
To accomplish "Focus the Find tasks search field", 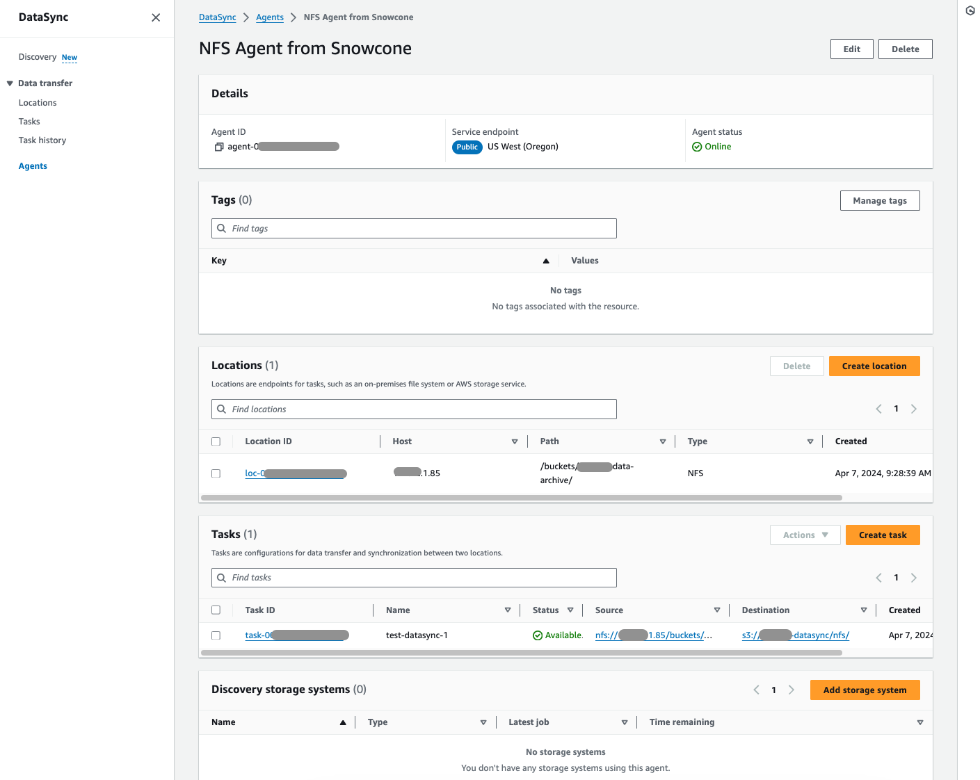I will point(414,578).
